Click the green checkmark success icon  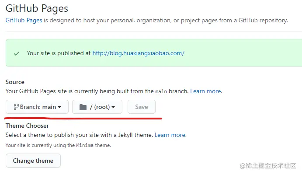(x=17, y=53)
